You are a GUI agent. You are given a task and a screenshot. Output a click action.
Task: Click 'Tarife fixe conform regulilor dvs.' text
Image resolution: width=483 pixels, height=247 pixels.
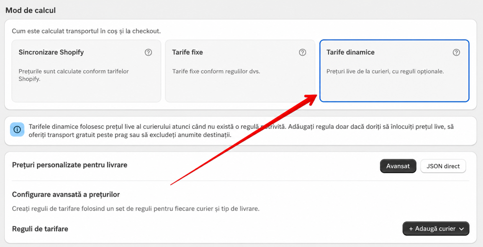pyautogui.click(x=216, y=72)
